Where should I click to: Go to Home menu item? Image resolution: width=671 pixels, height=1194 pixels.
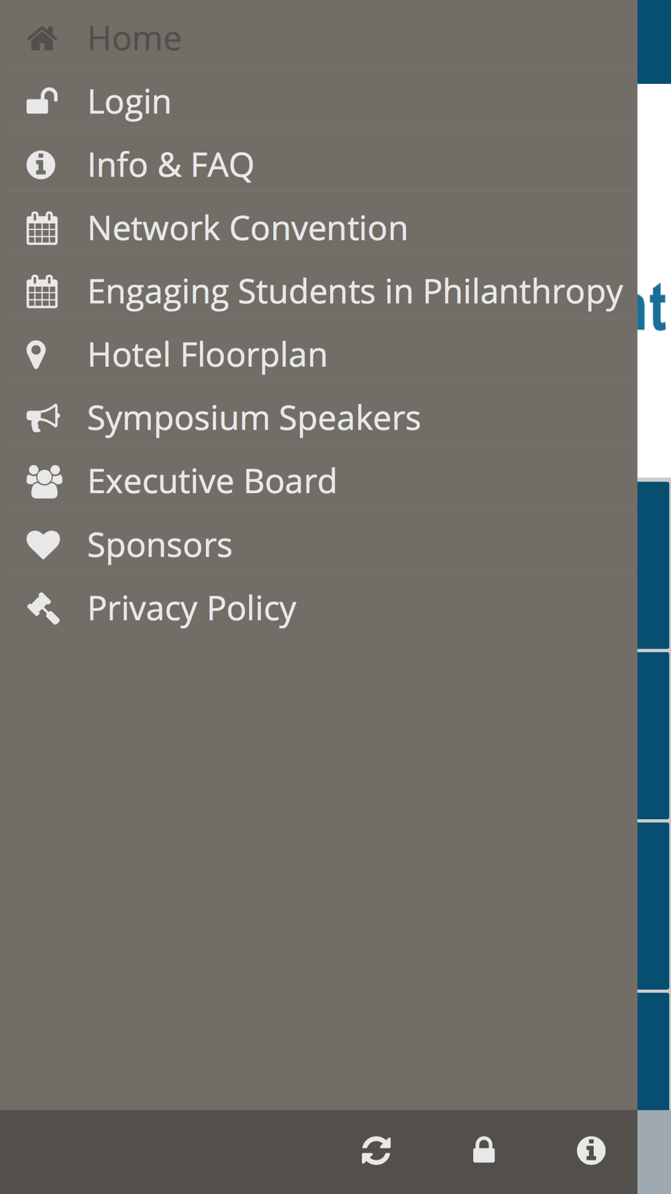[x=135, y=38]
